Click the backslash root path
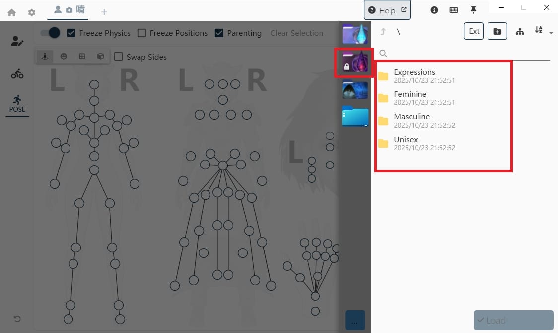Screen dimensions: 558x333 [x=399, y=32]
